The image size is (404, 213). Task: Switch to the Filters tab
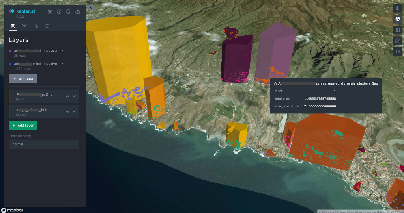[x=24, y=26]
